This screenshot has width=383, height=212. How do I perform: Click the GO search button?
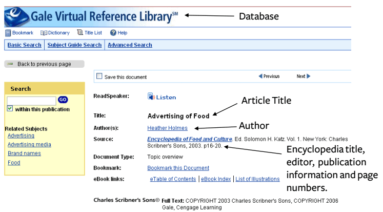click(x=63, y=100)
